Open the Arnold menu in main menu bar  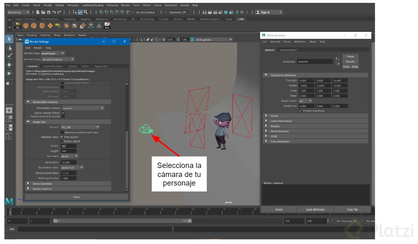[x=184, y=5]
